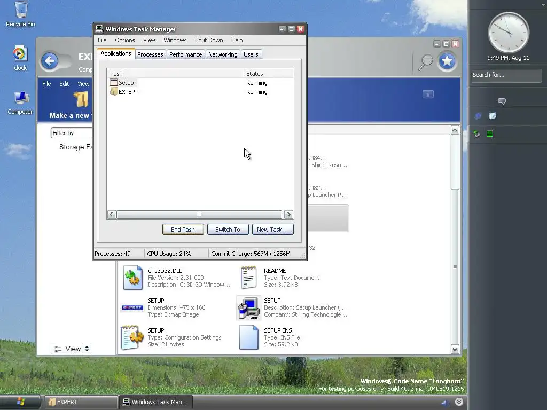Switch to the Networking tab
Screen dimensions: 547x410
[223, 54]
